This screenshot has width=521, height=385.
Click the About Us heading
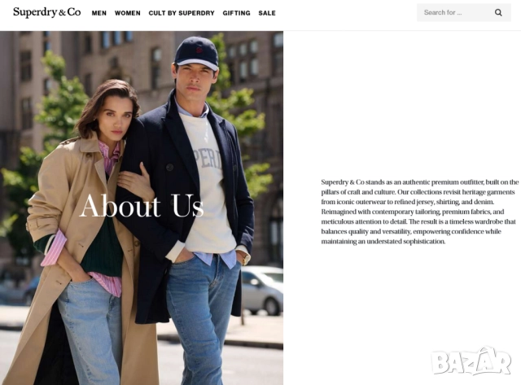pos(142,206)
